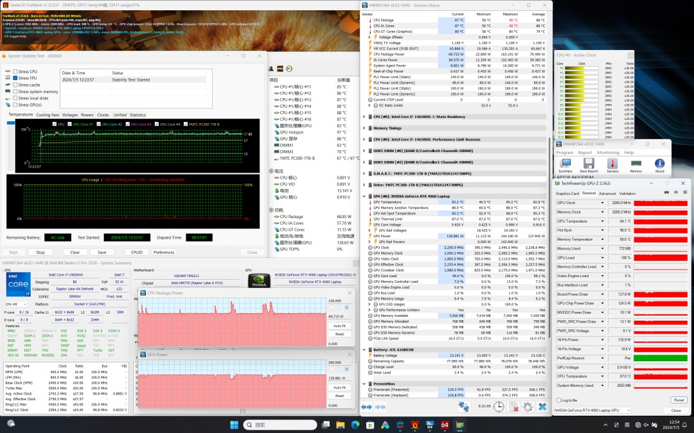
Task: Click HWiNFO icon in taskbar
Action: pos(429,425)
